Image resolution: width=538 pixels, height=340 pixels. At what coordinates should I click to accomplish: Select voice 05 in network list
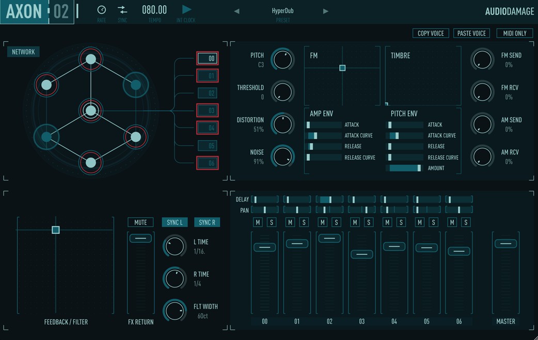pyautogui.click(x=208, y=146)
